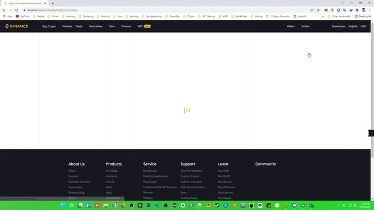Click Buy Bitcoin under Learn
The height and width of the screenshot is (210, 374).
pyautogui.click(x=225, y=182)
